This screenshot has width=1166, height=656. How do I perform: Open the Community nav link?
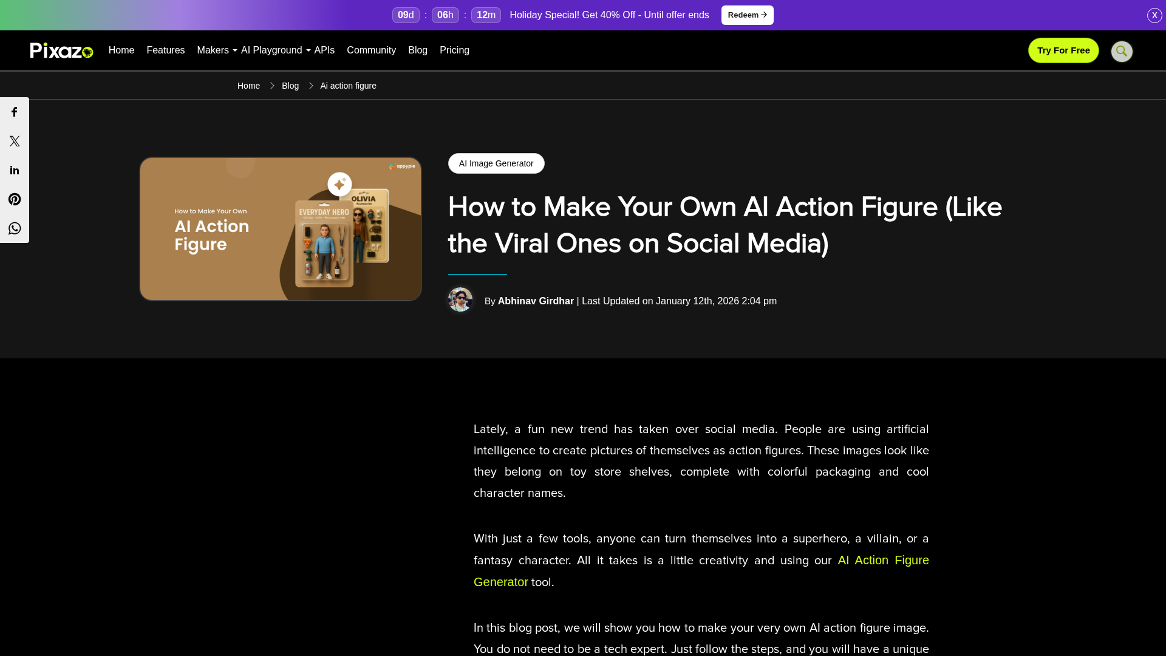[x=371, y=50]
